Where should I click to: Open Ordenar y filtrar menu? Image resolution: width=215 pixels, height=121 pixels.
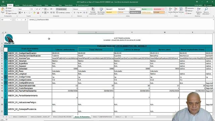199,11
